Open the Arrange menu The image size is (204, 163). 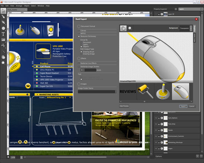(19, 6)
